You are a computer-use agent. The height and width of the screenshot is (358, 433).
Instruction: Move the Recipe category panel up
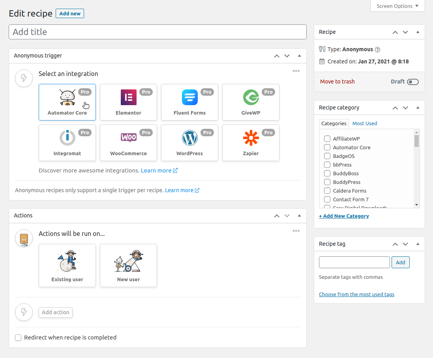(395, 108)
